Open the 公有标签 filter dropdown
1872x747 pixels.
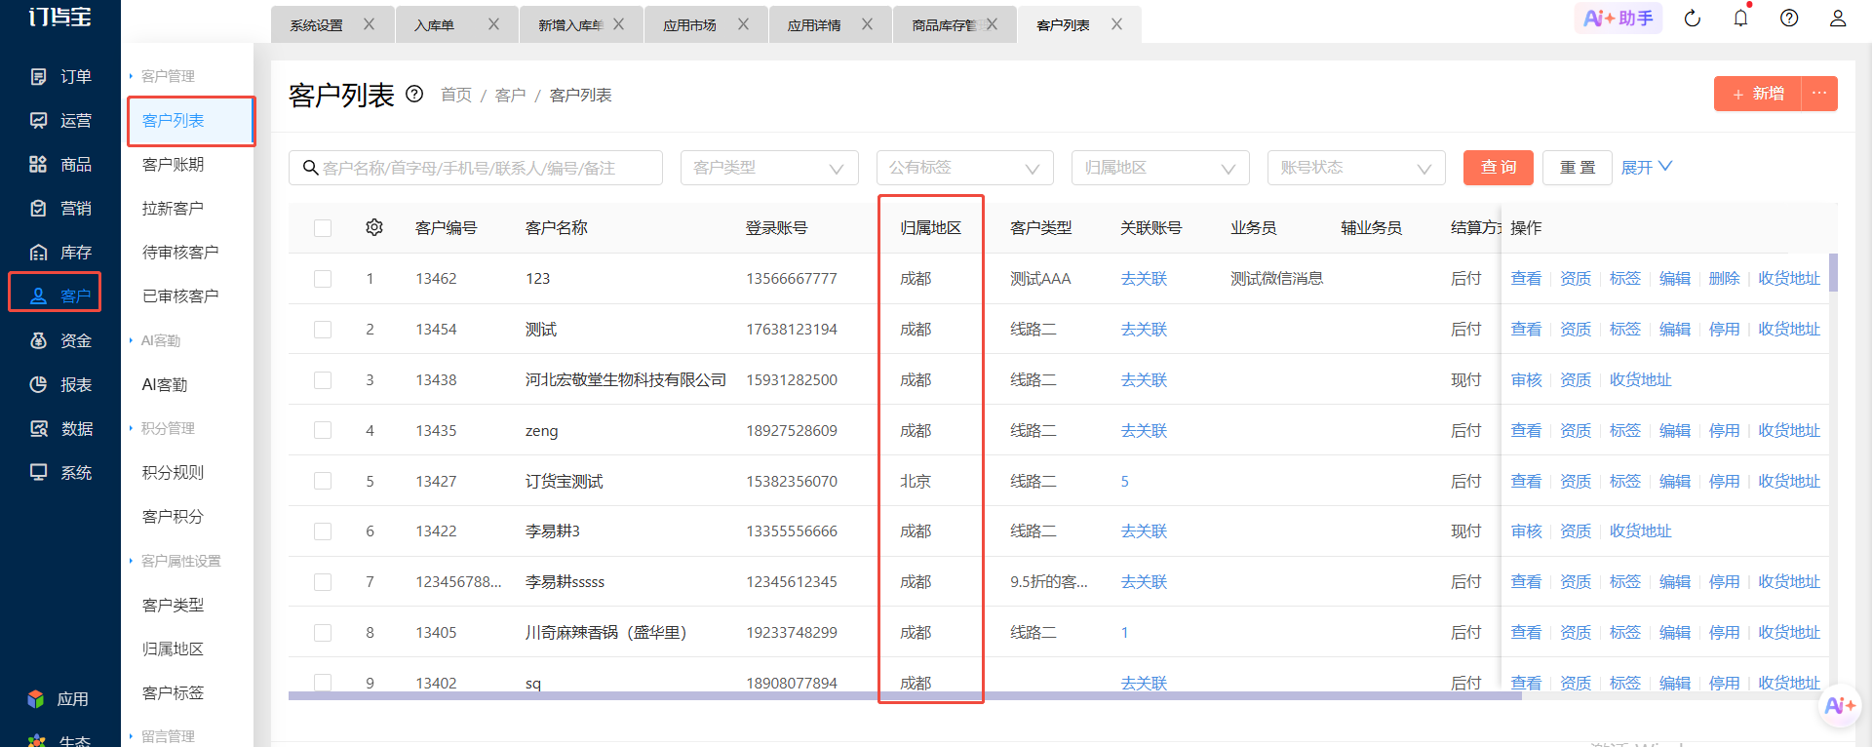click(965, 168)
